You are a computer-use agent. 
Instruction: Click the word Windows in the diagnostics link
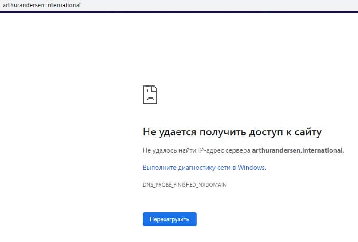pyautogui.click(x=252, y=168)
